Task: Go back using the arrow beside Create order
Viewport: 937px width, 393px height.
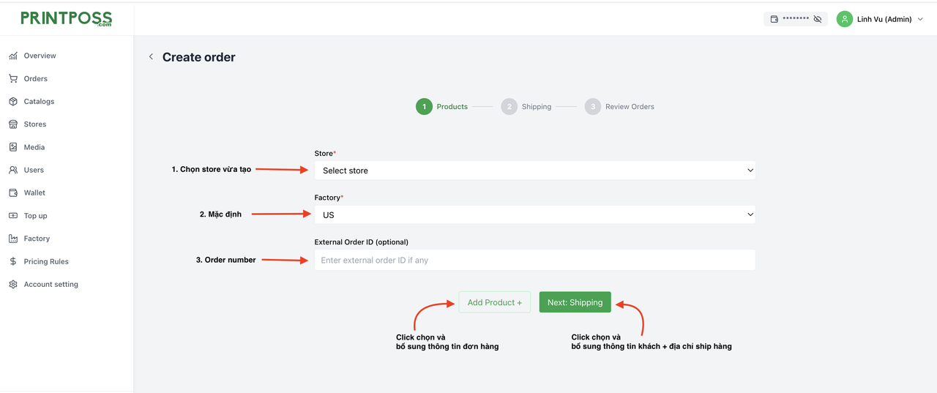Action: (x=152, y=57)
